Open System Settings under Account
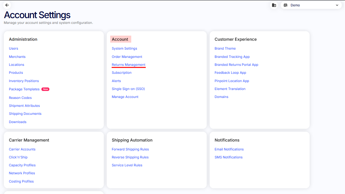The width and height of the screenshot is (345, 194). click(x=124, y=49)
